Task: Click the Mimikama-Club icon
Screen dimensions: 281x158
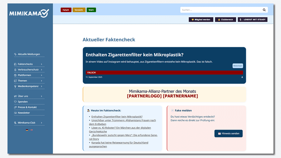Action: tap(15, 122)
